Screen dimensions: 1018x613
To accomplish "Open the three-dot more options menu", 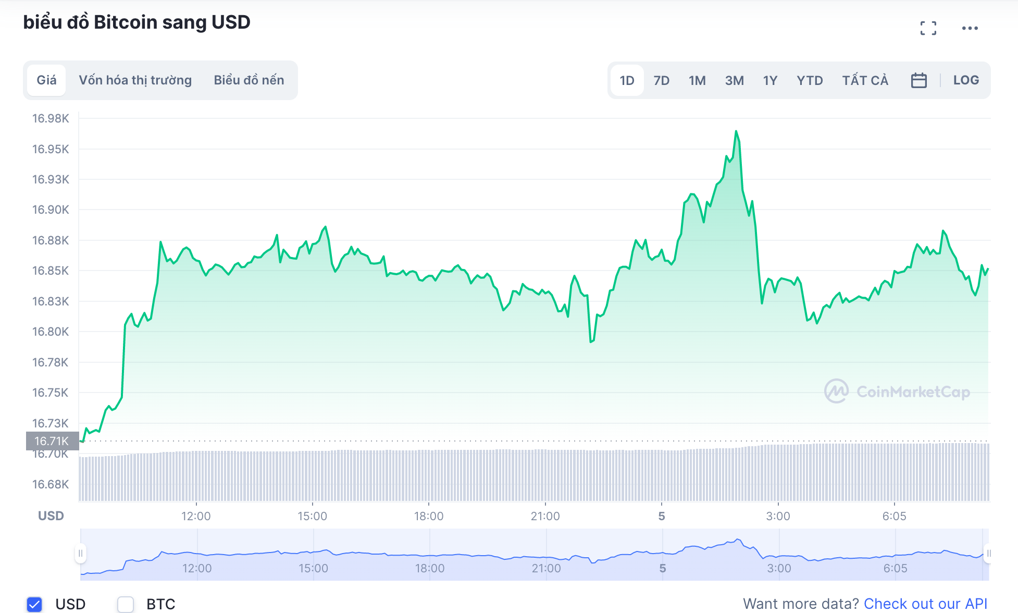I will 970,28.
